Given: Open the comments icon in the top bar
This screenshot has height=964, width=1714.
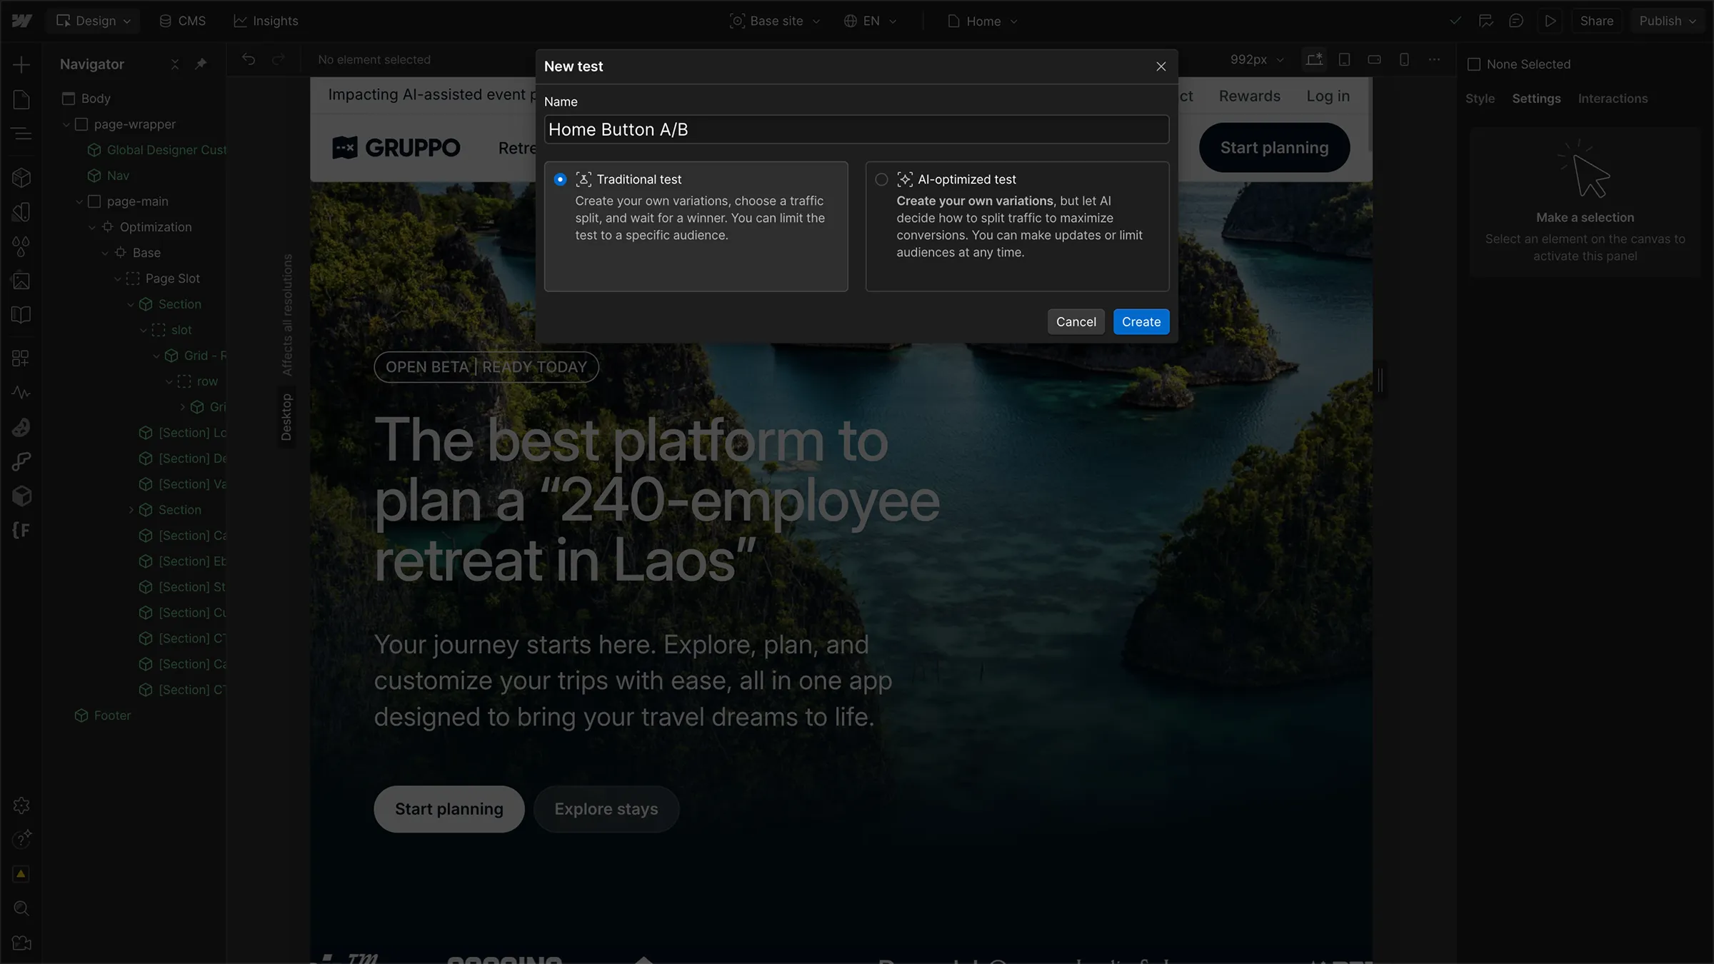Looking at the screenshot, I should click(x=1517, y=21).
